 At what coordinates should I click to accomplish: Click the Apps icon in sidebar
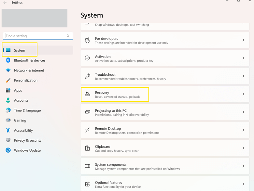pyautogui.click(x=8, y=90)
